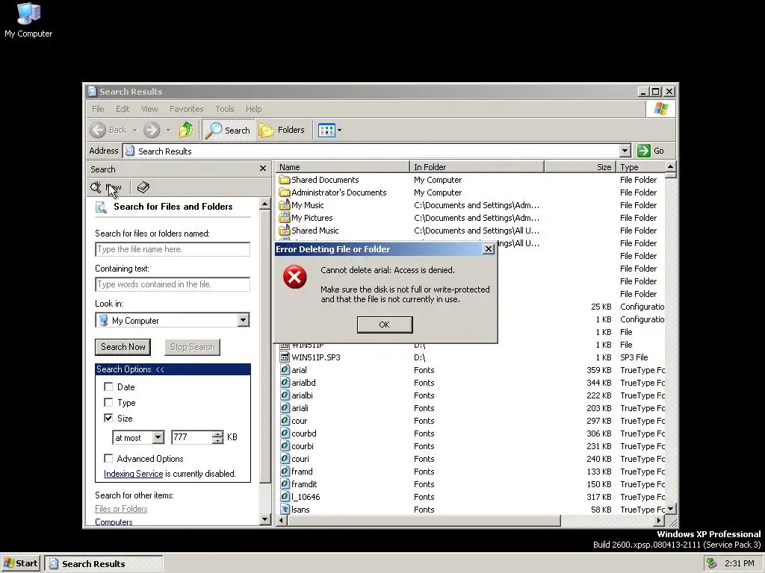Focus the Containing text field
Viewport: 765px width, 573px height.
pos(173,284)
